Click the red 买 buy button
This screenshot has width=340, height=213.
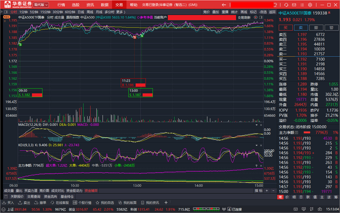click(x=285, y=28)
